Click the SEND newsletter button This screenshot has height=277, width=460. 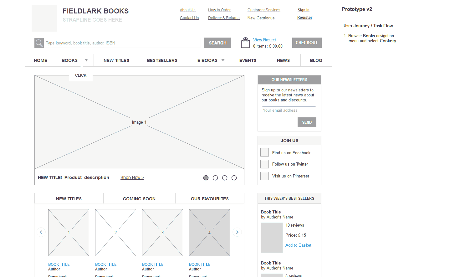pos(307,122)
